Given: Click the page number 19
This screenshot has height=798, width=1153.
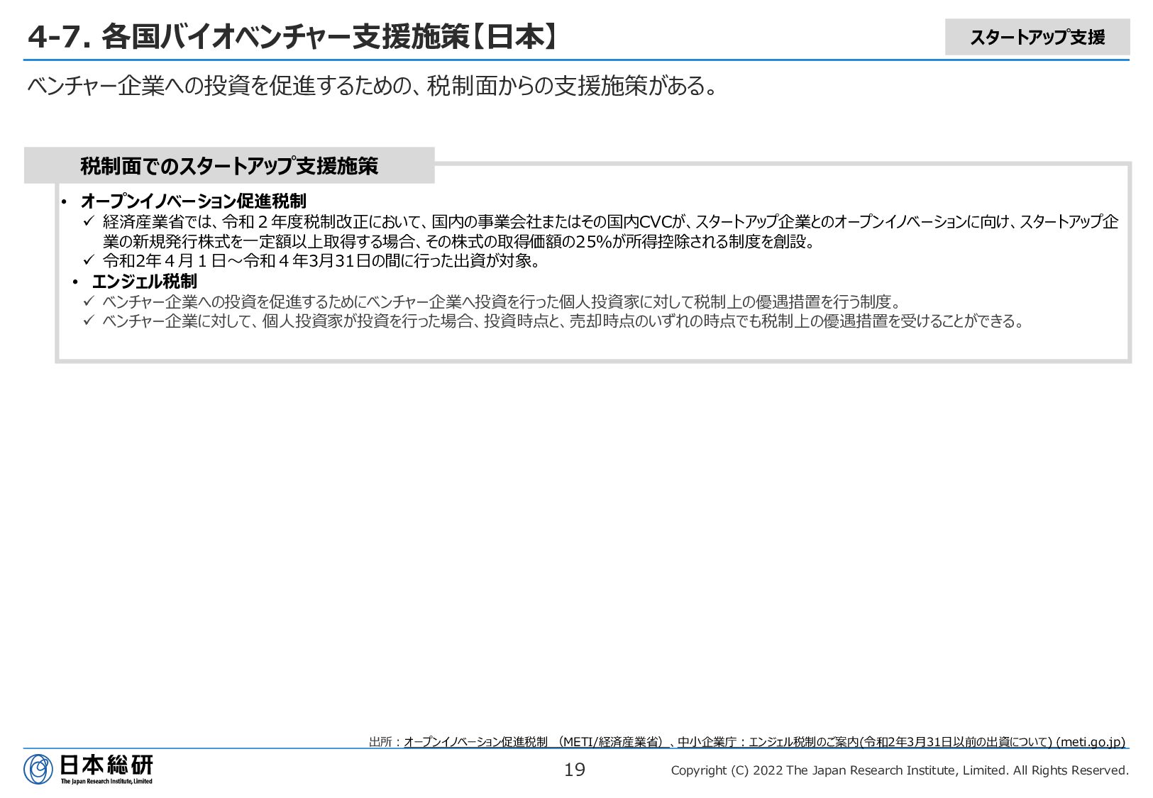Looking at the screenshot, I should coord(575,770).
